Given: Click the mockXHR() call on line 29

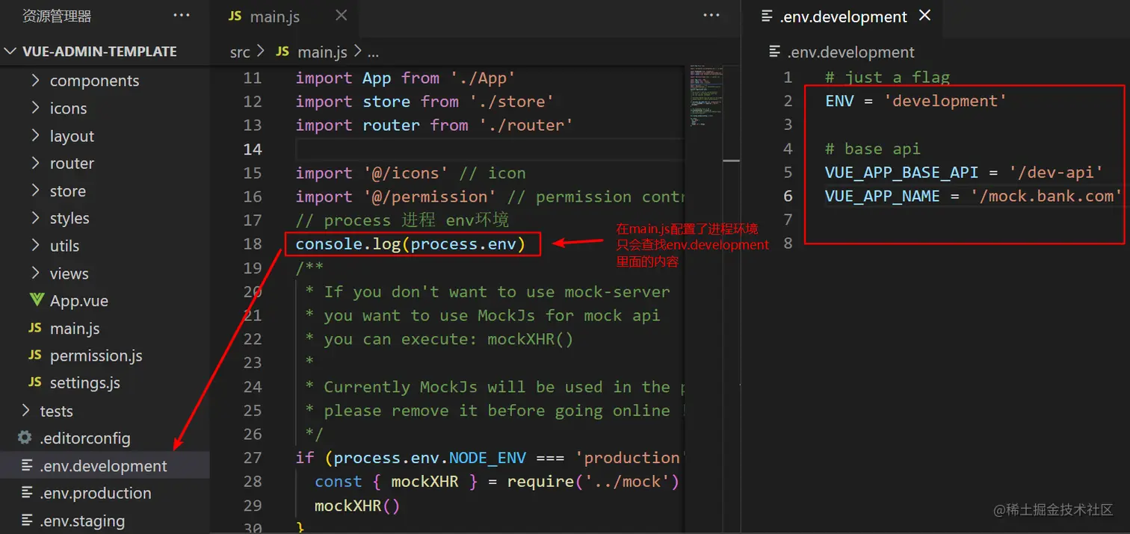Looking at the screenshot, I should click(x=357, y=506).
